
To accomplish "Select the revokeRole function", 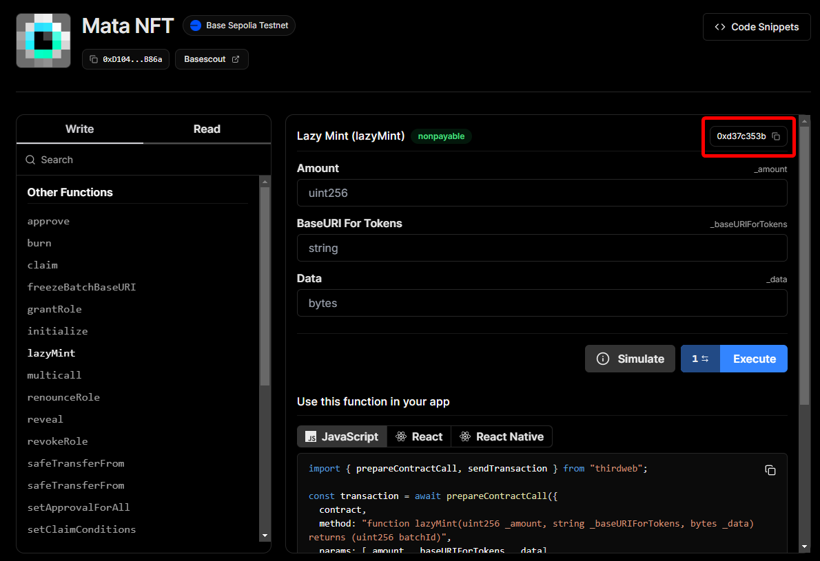I will [57, 441].
